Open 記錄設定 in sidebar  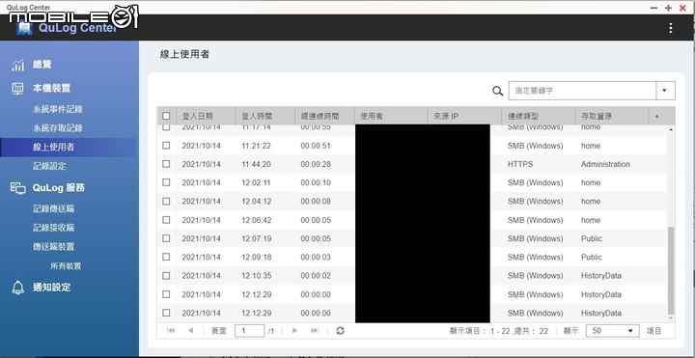pyautogui.click(x=49, y=166)
